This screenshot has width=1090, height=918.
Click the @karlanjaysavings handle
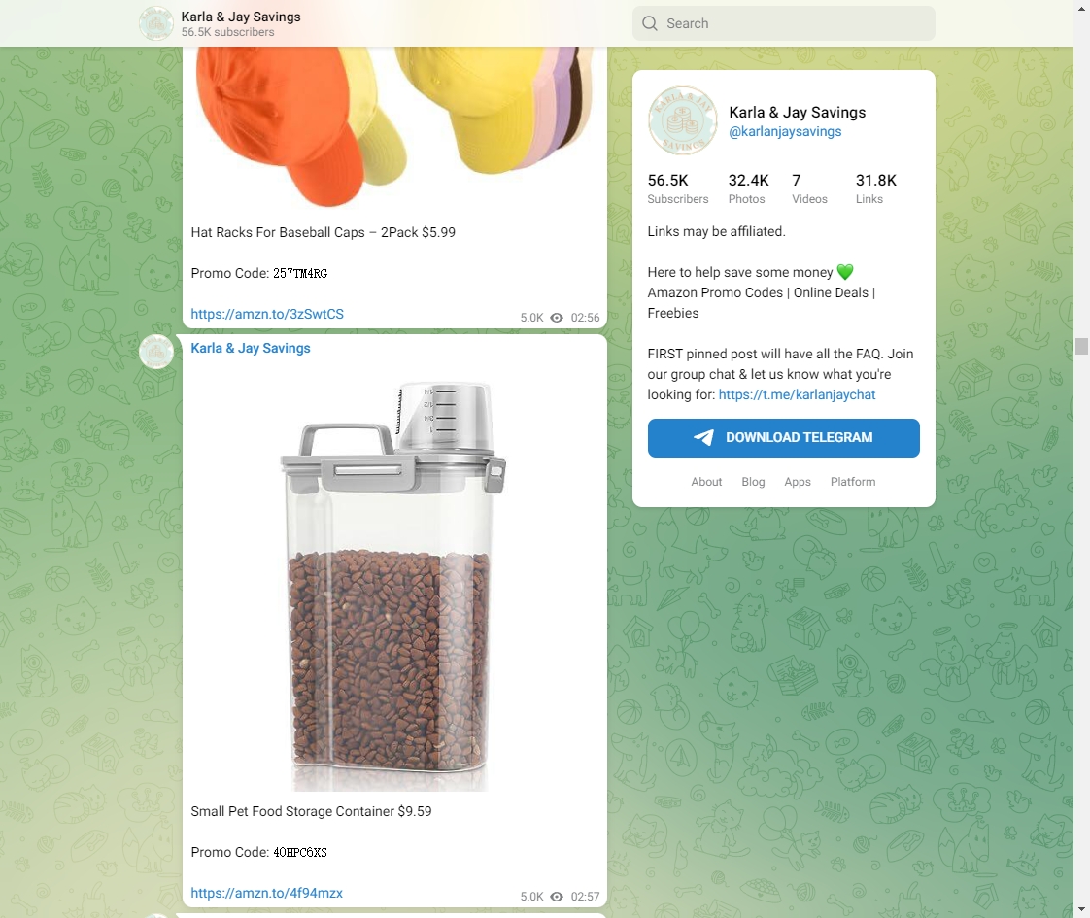tap(785, 131)
